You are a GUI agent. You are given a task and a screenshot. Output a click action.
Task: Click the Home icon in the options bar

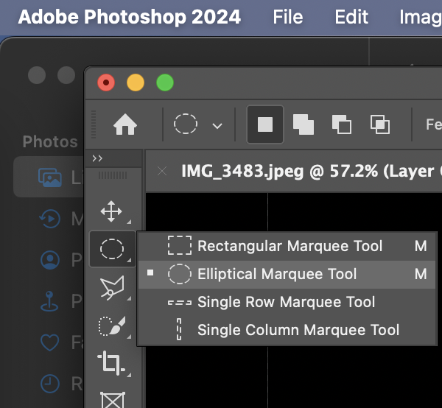point(125,124)
